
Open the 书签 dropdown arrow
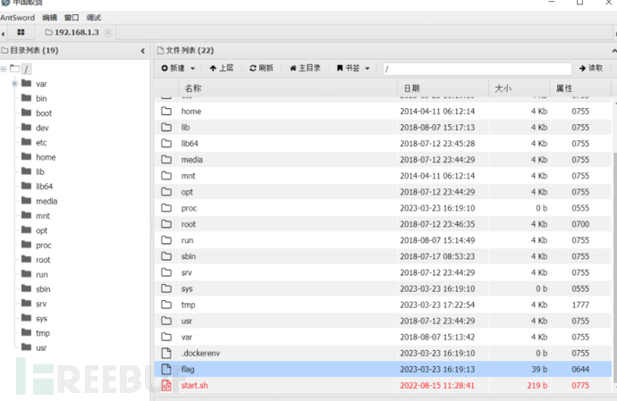click(x=368, y=69)
